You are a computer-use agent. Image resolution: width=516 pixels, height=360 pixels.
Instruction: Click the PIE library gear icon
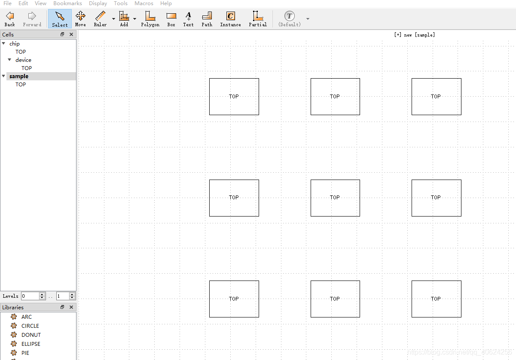(x=14, y=353)
